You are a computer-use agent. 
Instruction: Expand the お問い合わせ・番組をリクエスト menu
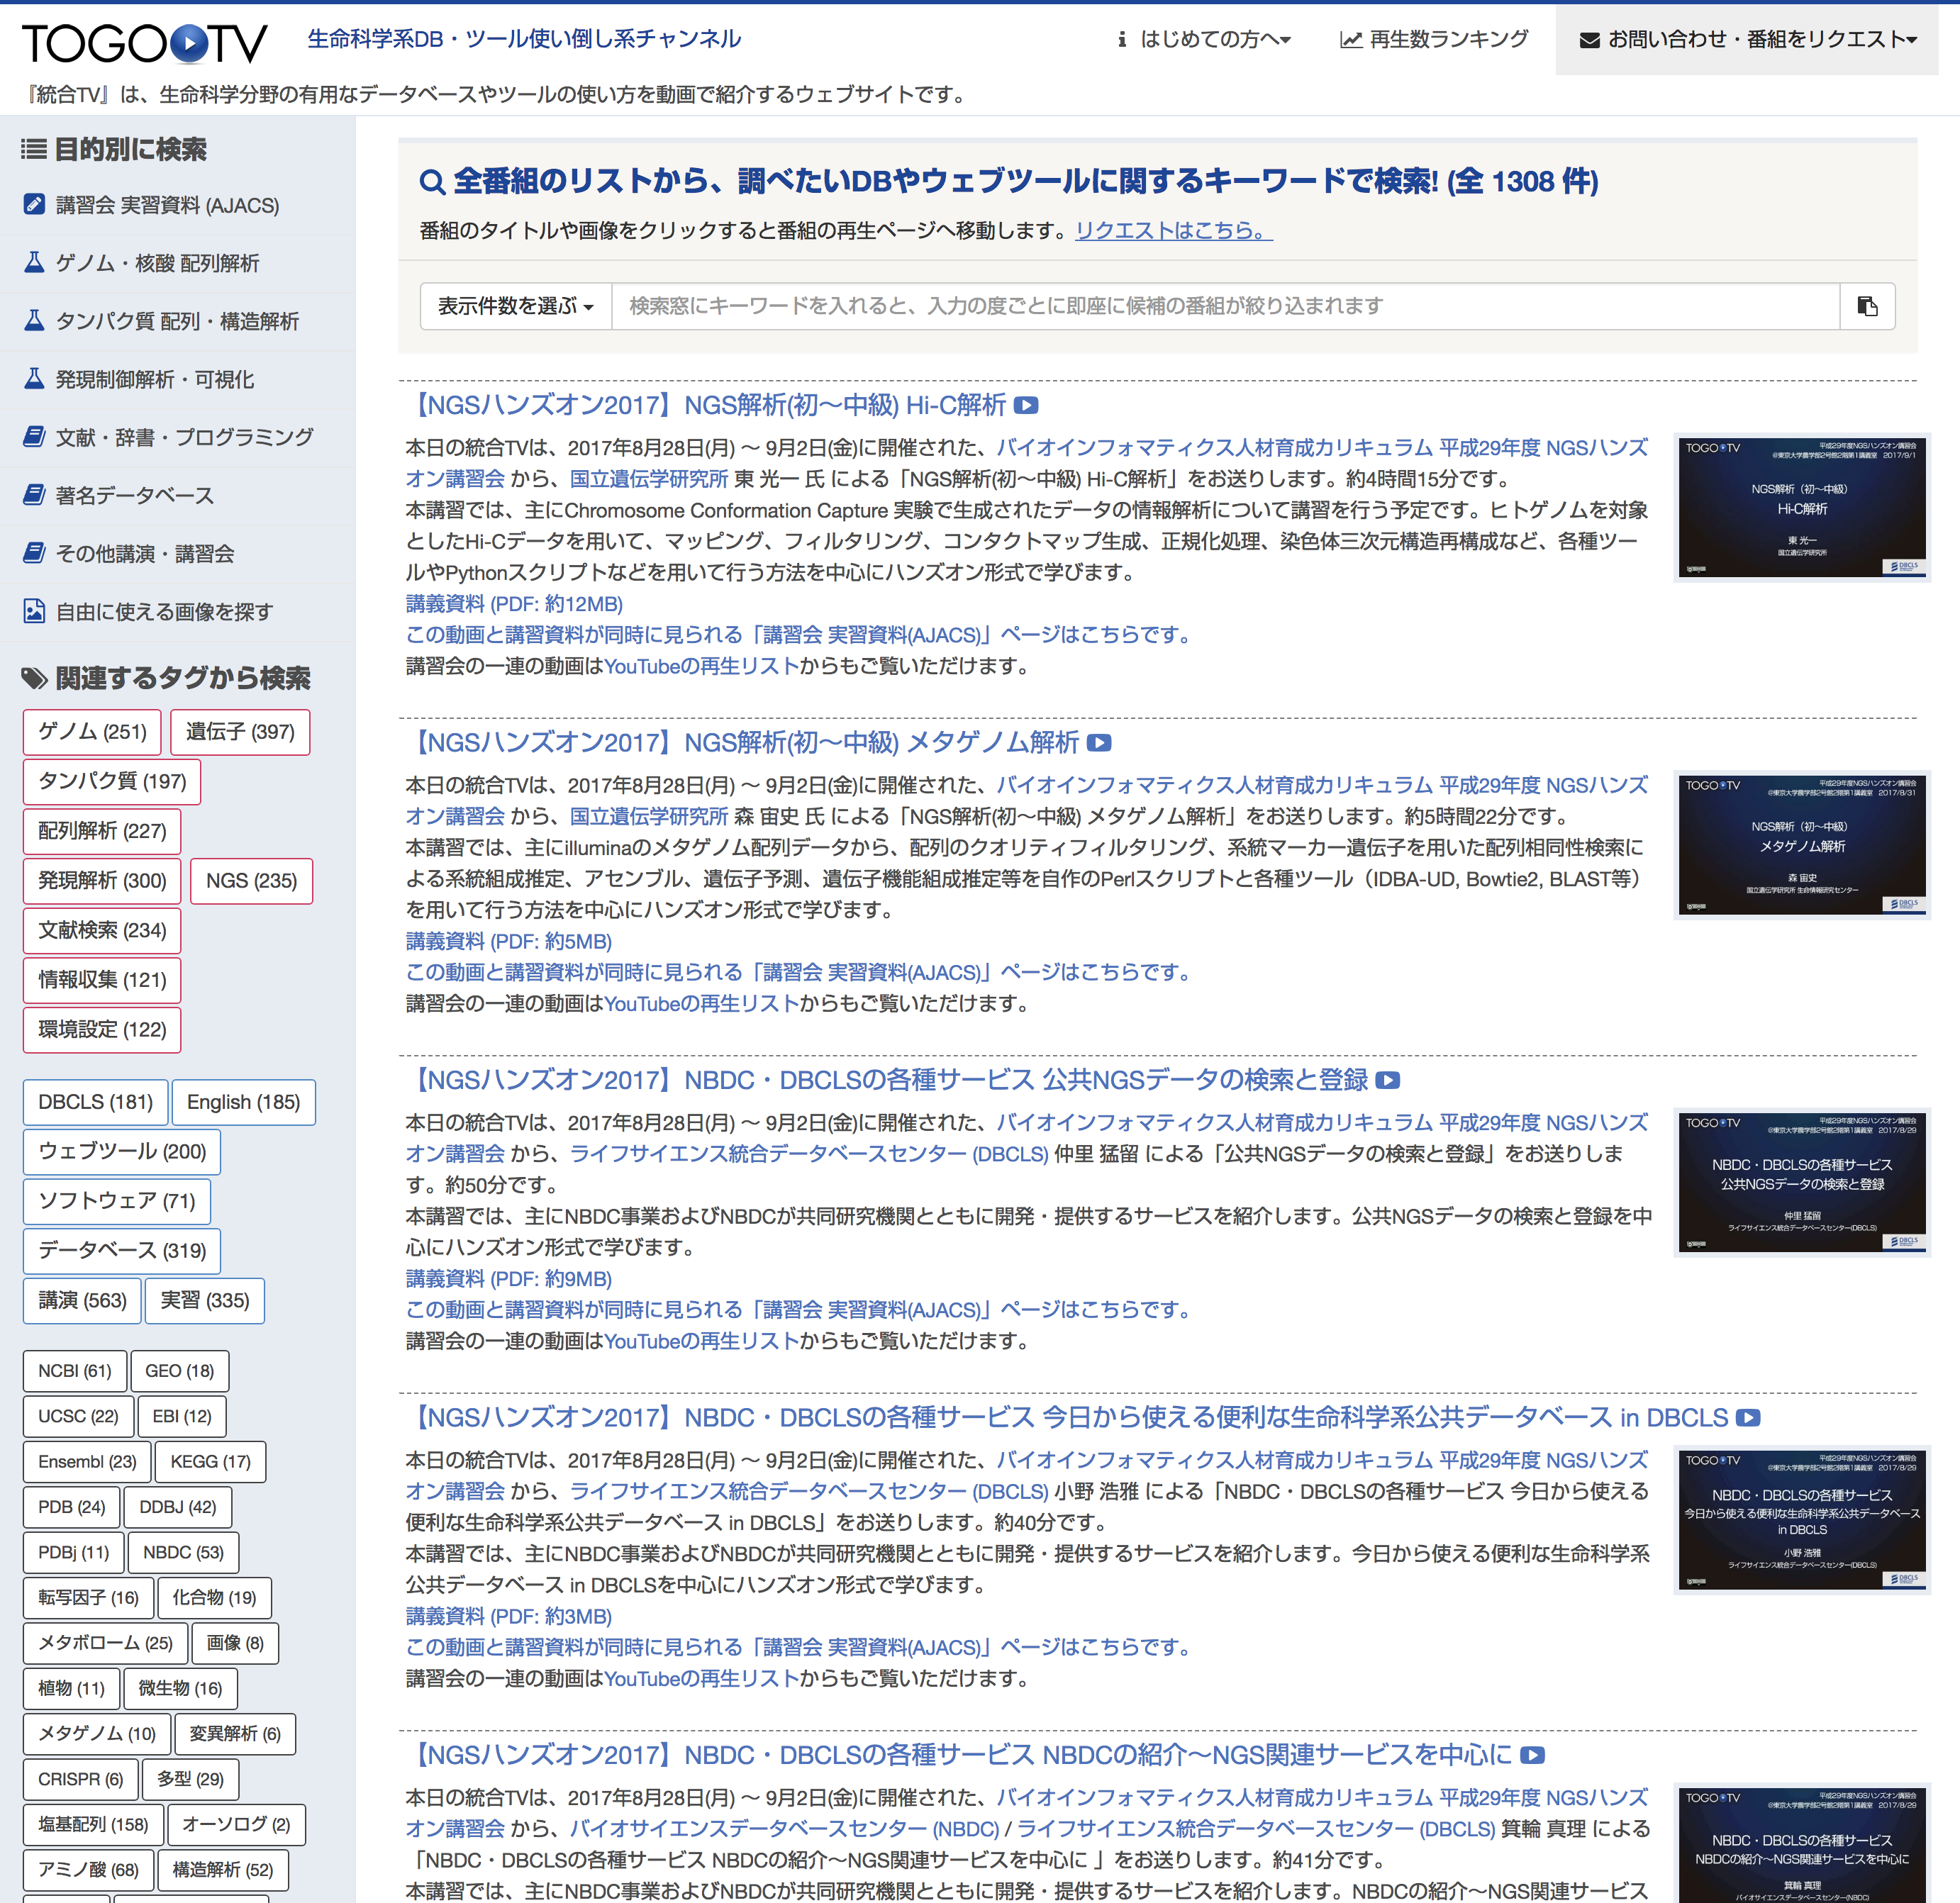[1749, 38]
